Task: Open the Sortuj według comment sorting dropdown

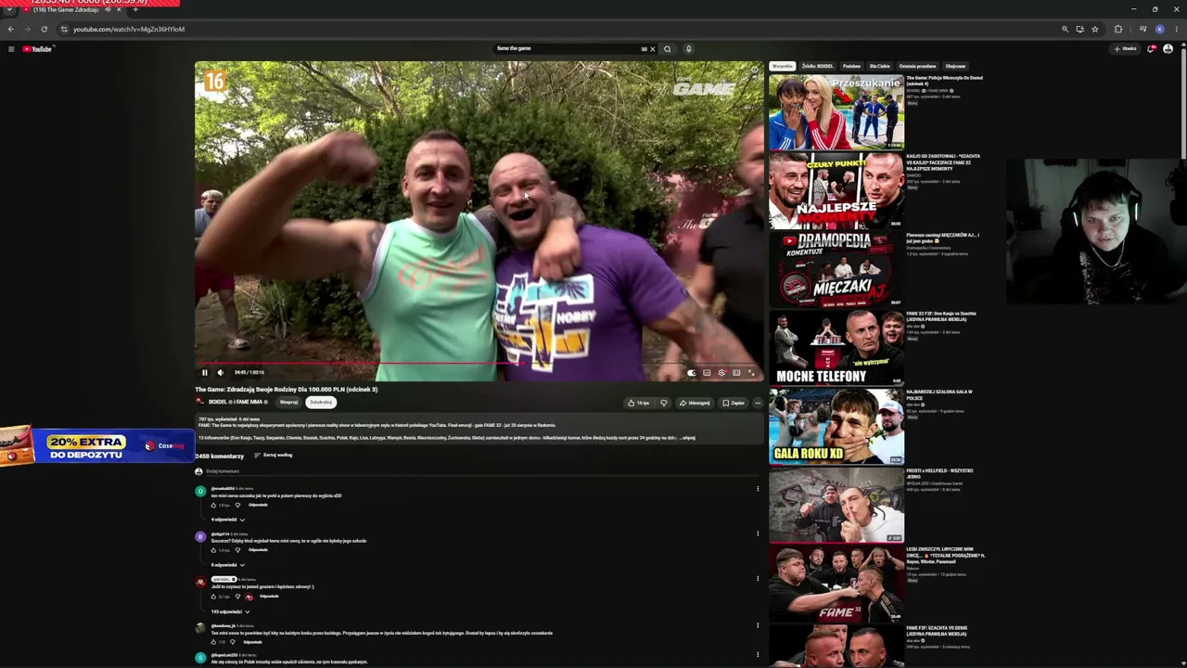Action: click(273, 456)
